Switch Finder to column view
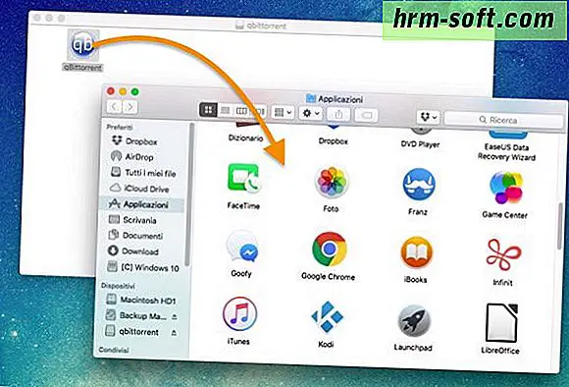This screenshot has width=569, height=387. click(x=241, y=111)
